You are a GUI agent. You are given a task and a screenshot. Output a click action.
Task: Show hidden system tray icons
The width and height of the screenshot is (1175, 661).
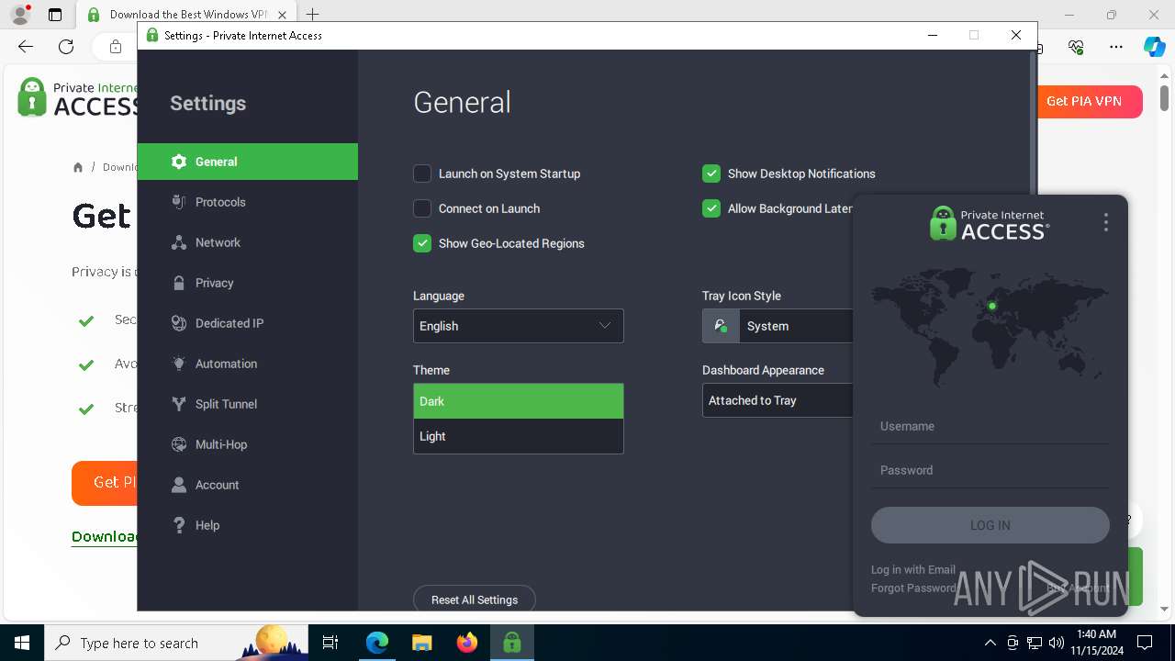point(990,643)
